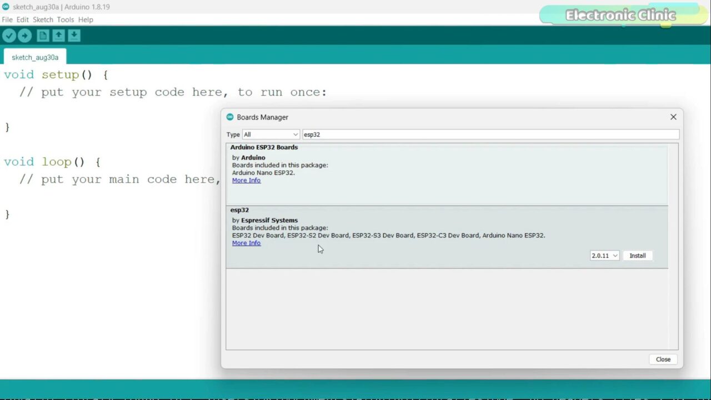The width and height of the screenshot is (711, 400).
Task: Open More Info for the Espressif esp32 package
Action: pos(246,243)
